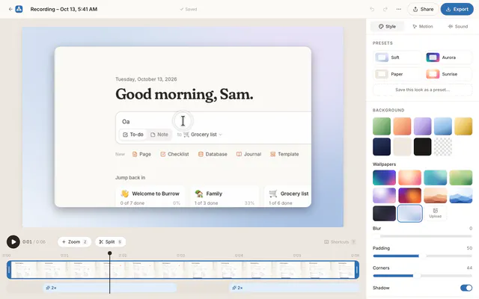Click the redo arrow icon

pyautogui.click(x=385, y=9)
